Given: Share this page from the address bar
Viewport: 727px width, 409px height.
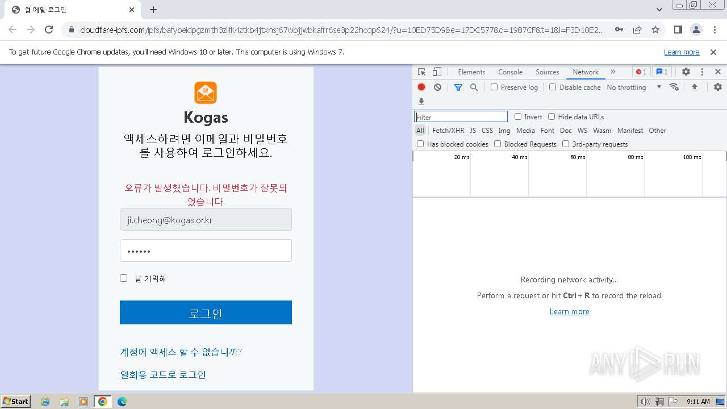Looking at the screenshot, I should 637,30.
